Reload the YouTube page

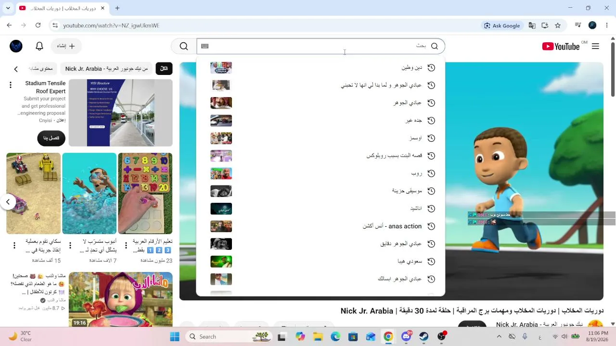(x=38, y=25)
